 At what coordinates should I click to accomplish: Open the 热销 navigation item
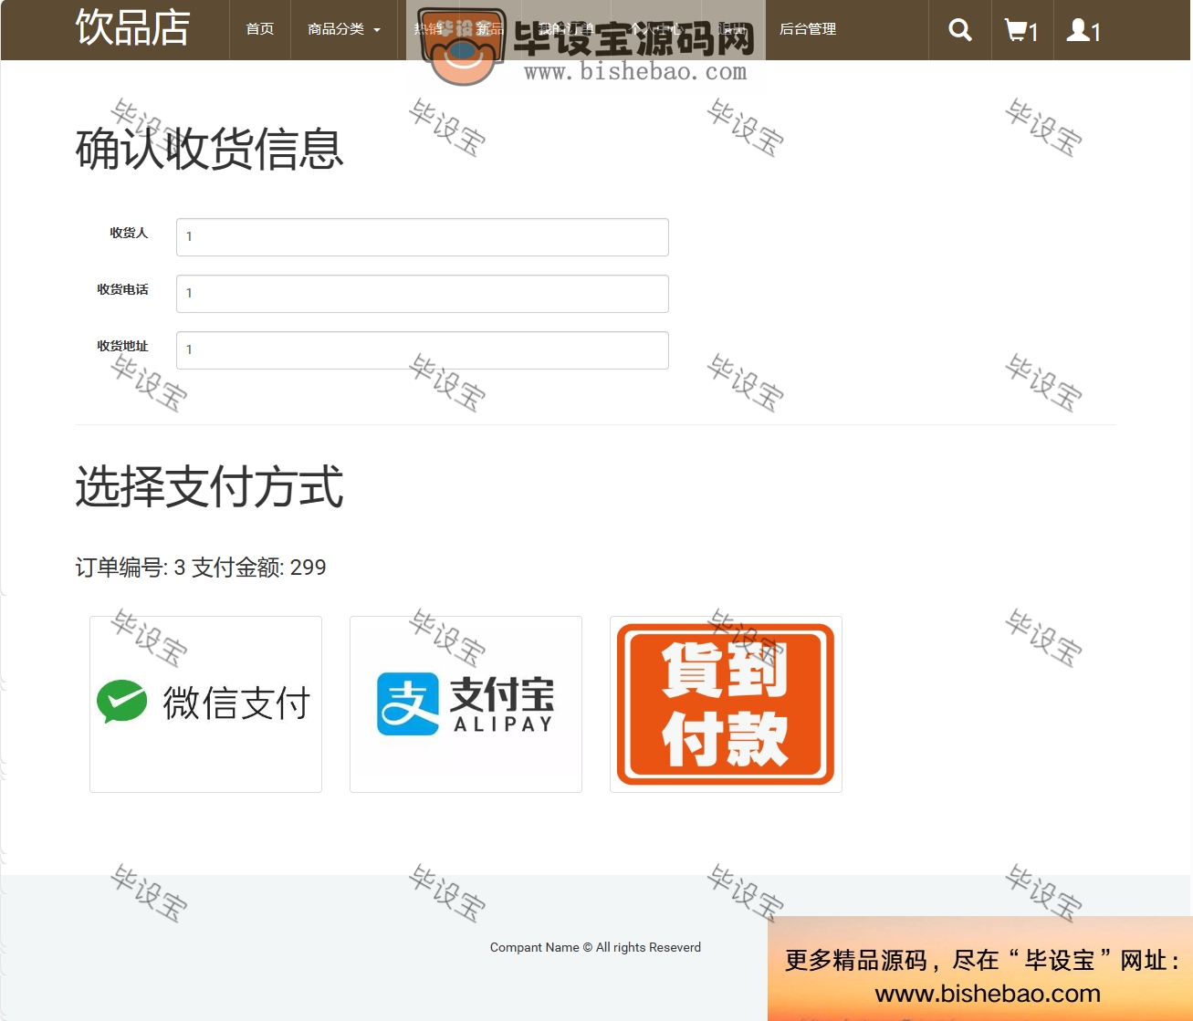pyautogui.click(x=428, y=29)
